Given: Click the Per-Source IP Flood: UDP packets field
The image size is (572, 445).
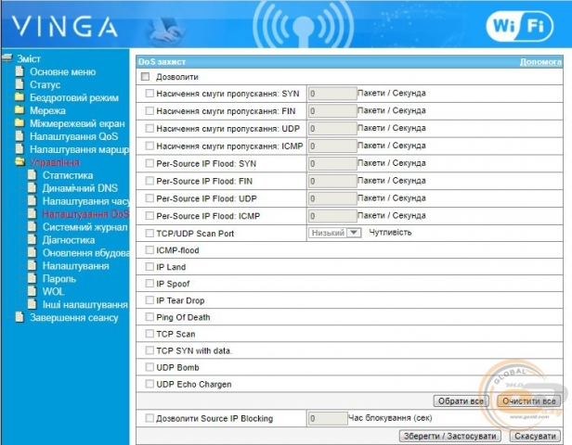Looking at the screenshot, I should pos(332,198).
